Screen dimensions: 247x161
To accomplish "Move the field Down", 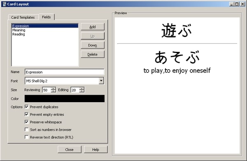I will (x=93, y=45).
